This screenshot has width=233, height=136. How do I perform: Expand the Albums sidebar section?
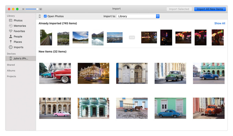(x=11, y=71)
